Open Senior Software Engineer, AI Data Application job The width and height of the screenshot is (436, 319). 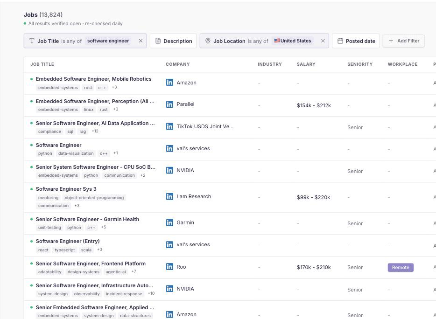coord(95,124)
